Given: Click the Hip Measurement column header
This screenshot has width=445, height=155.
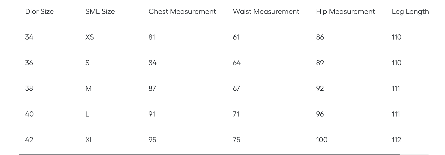Looking at the screenshot, I should [345, 12].
